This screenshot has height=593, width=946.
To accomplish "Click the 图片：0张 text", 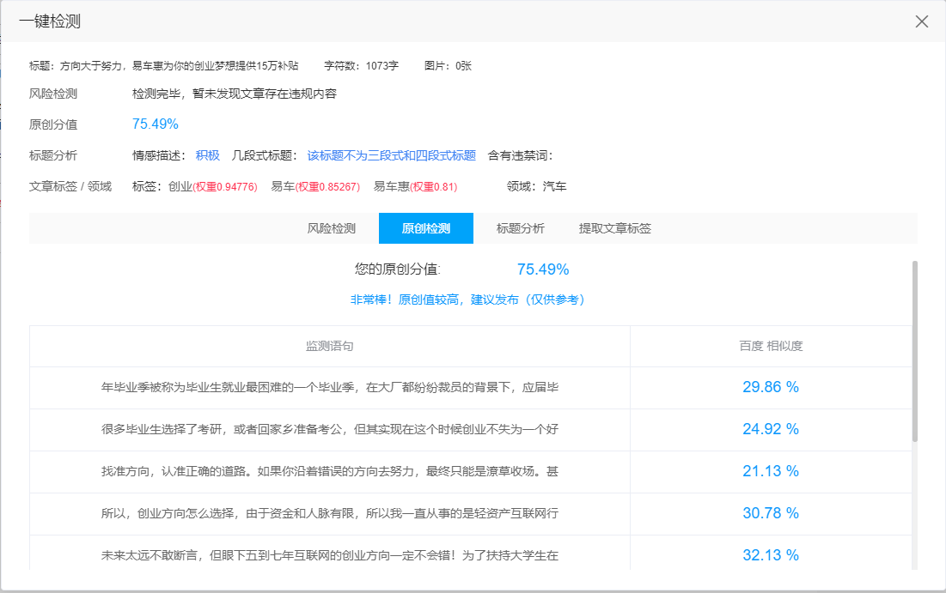I will (448, 66).
